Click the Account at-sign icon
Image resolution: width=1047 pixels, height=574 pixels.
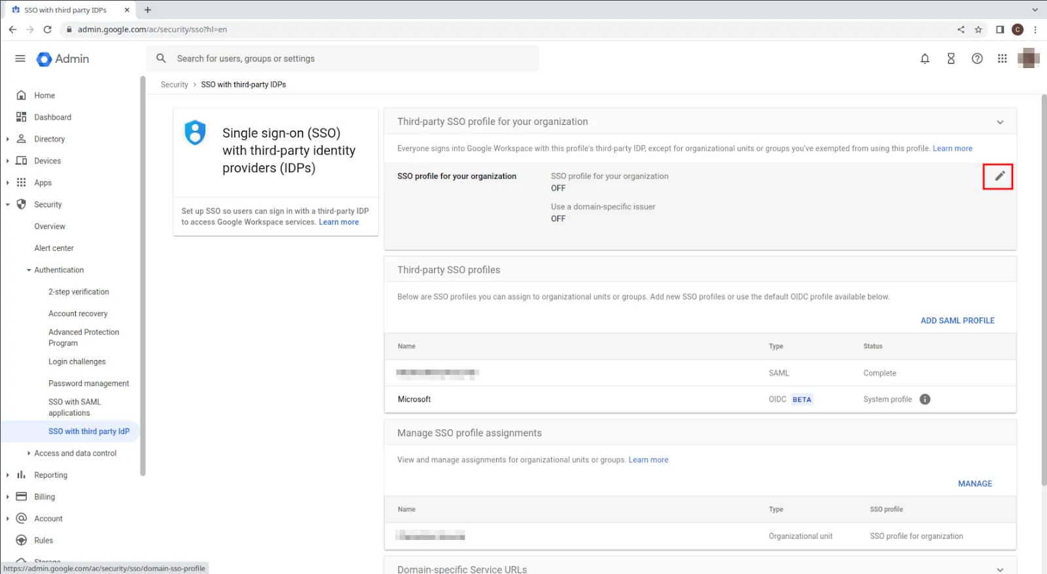coord(21,518)
